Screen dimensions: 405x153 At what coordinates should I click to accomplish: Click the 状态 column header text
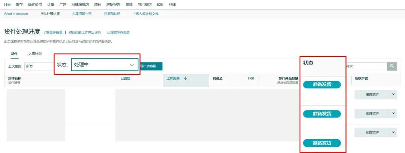pos(308,63)
